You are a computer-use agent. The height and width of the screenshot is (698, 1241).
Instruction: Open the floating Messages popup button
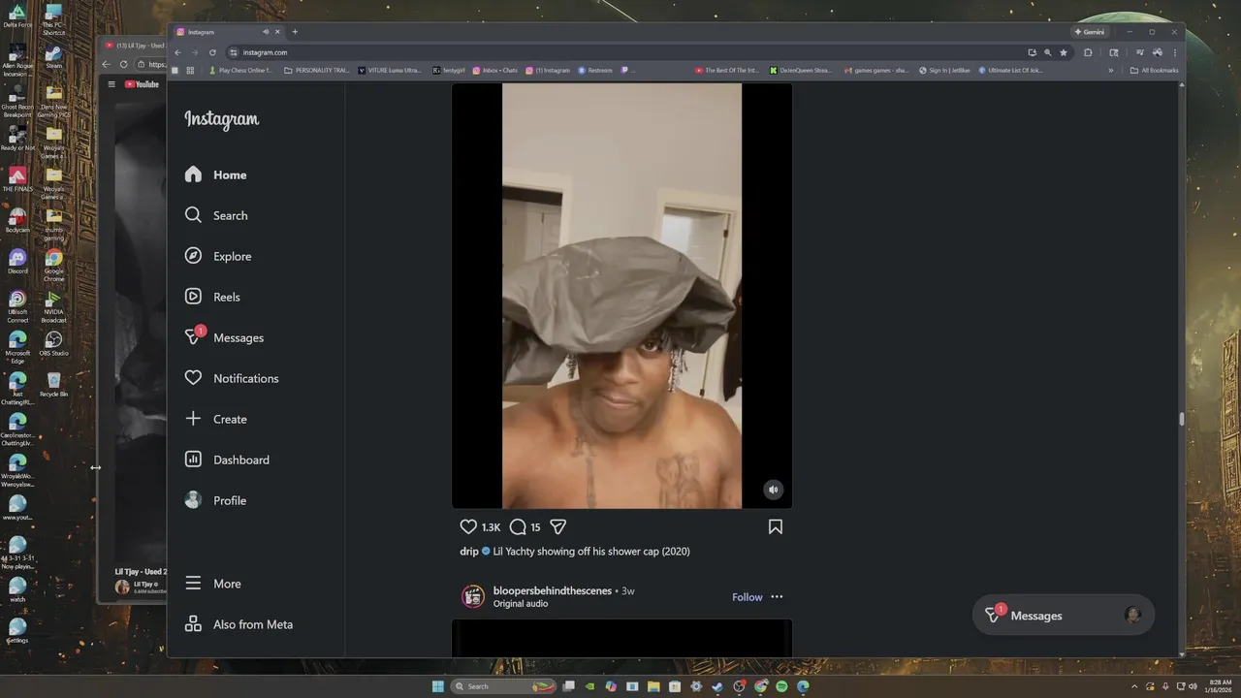[x=1064, y=616]
